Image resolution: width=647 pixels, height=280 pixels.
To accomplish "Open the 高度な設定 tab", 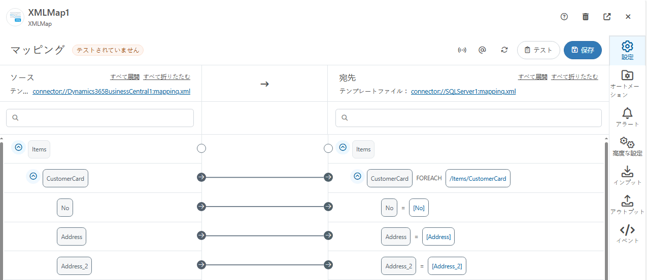I will tap(628, 147).
